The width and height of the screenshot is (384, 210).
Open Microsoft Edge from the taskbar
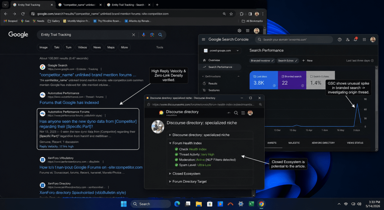point(177,204)
